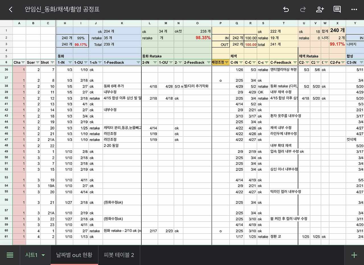Add a new sheet with plus icon
The height and width of the screenshot is (265, 364).
354,255
